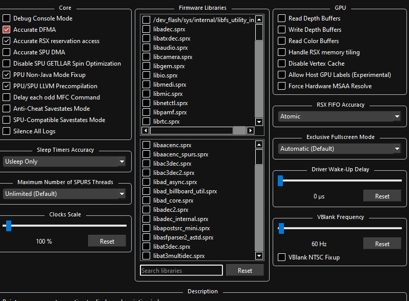Check libfs_utility_init library entry
This screenshot has width=409, height=301.
click(x=147, y=20)
